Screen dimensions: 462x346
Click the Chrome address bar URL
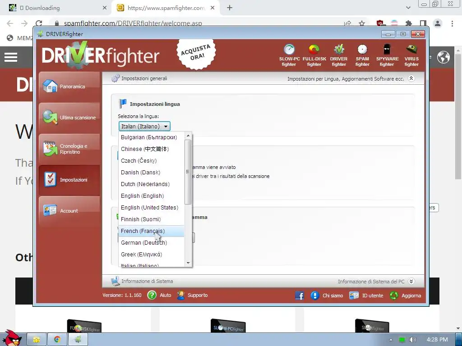tap(133, 23)
